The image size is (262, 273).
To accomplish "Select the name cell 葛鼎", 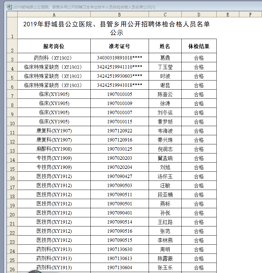I will pyautogui.click(x=165, y=58).
